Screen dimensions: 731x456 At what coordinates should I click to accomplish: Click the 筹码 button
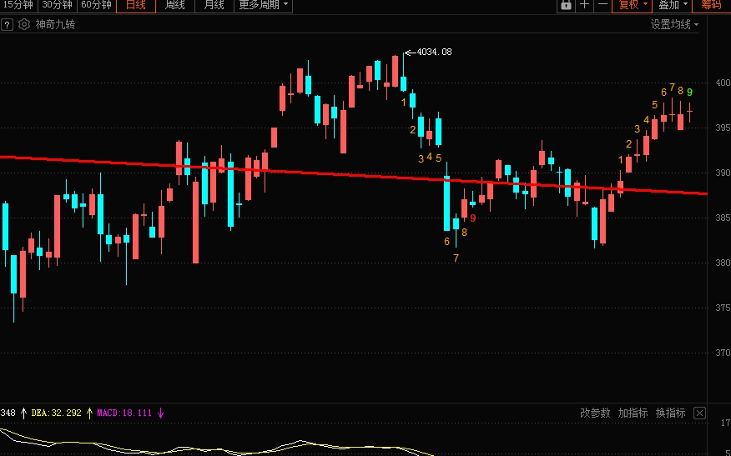712,5
